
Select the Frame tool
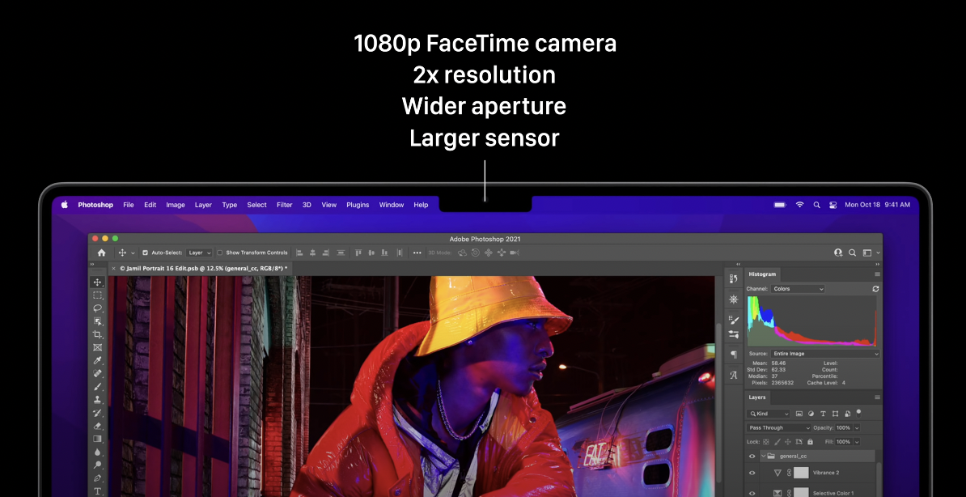pyautogui.click(x=97, y=348)
